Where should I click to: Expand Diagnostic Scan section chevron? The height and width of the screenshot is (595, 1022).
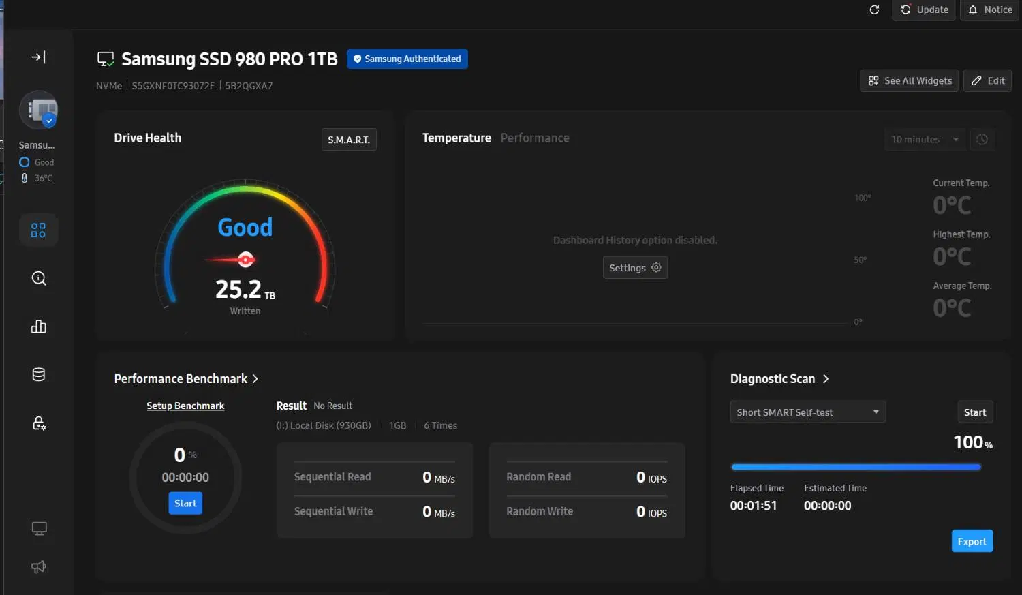(x=826, y=379)
